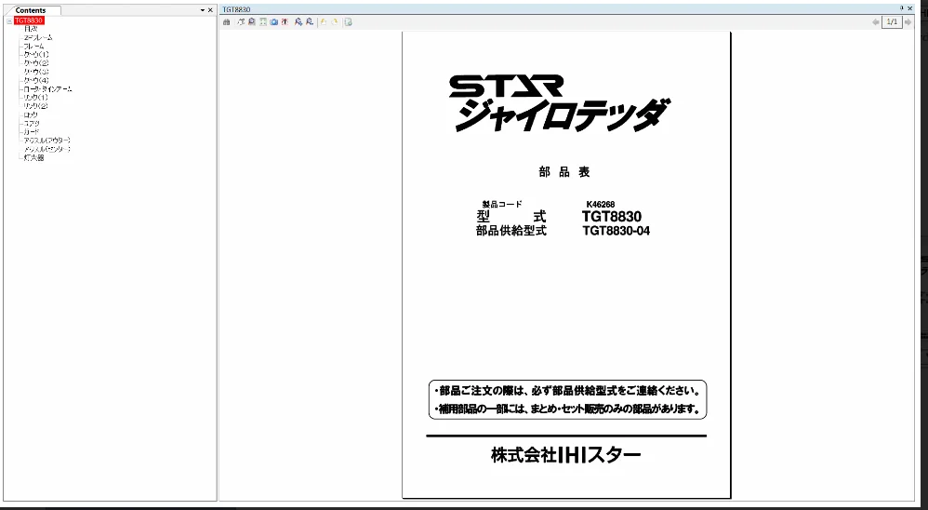Open the リンク(1) entry in tree
This screenshot has height=510, width=928.
(x=35, y=97)
